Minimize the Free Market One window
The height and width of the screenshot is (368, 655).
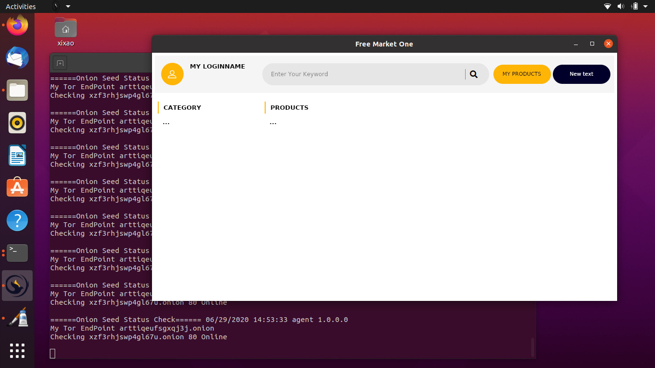pos(576,44)
